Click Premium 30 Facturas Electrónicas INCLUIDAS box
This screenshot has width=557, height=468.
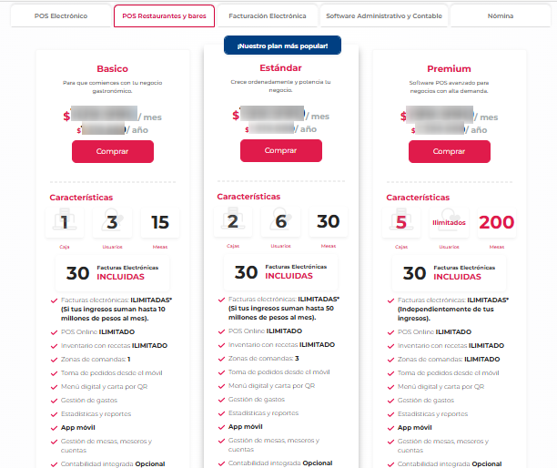coord(449,273)
